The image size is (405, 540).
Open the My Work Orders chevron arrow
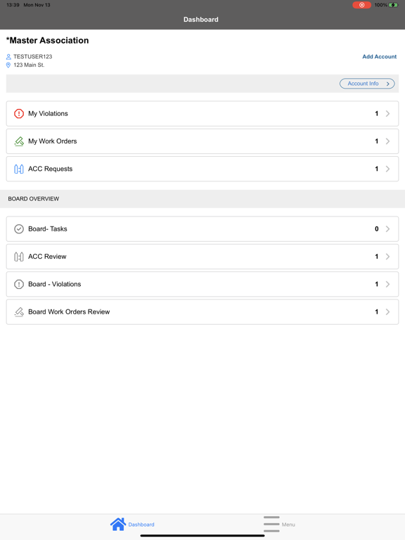coord(388,141)
